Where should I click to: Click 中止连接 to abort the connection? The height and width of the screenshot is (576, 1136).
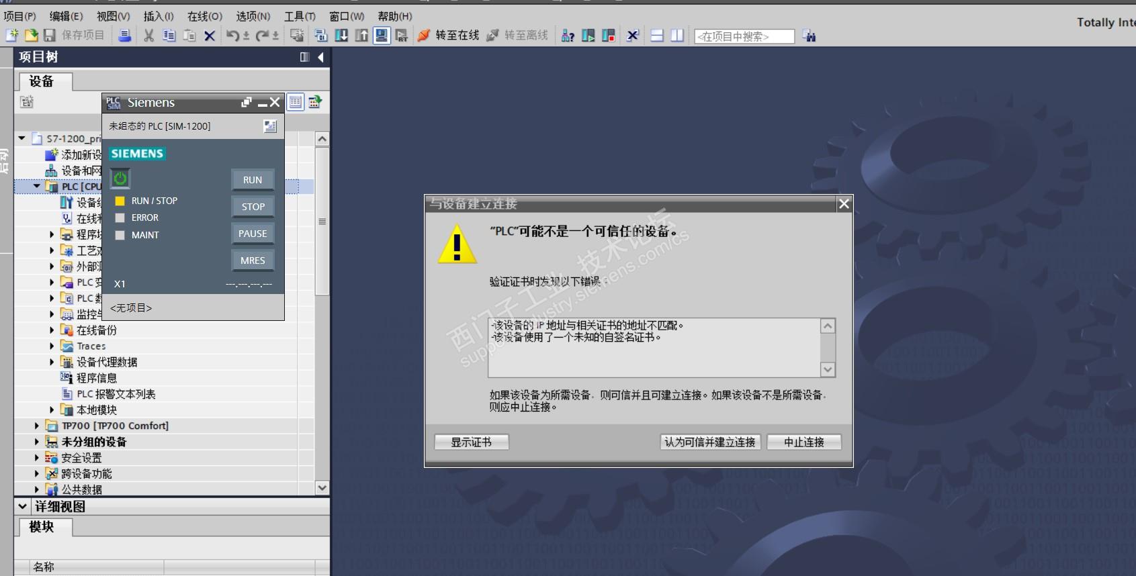804,442
